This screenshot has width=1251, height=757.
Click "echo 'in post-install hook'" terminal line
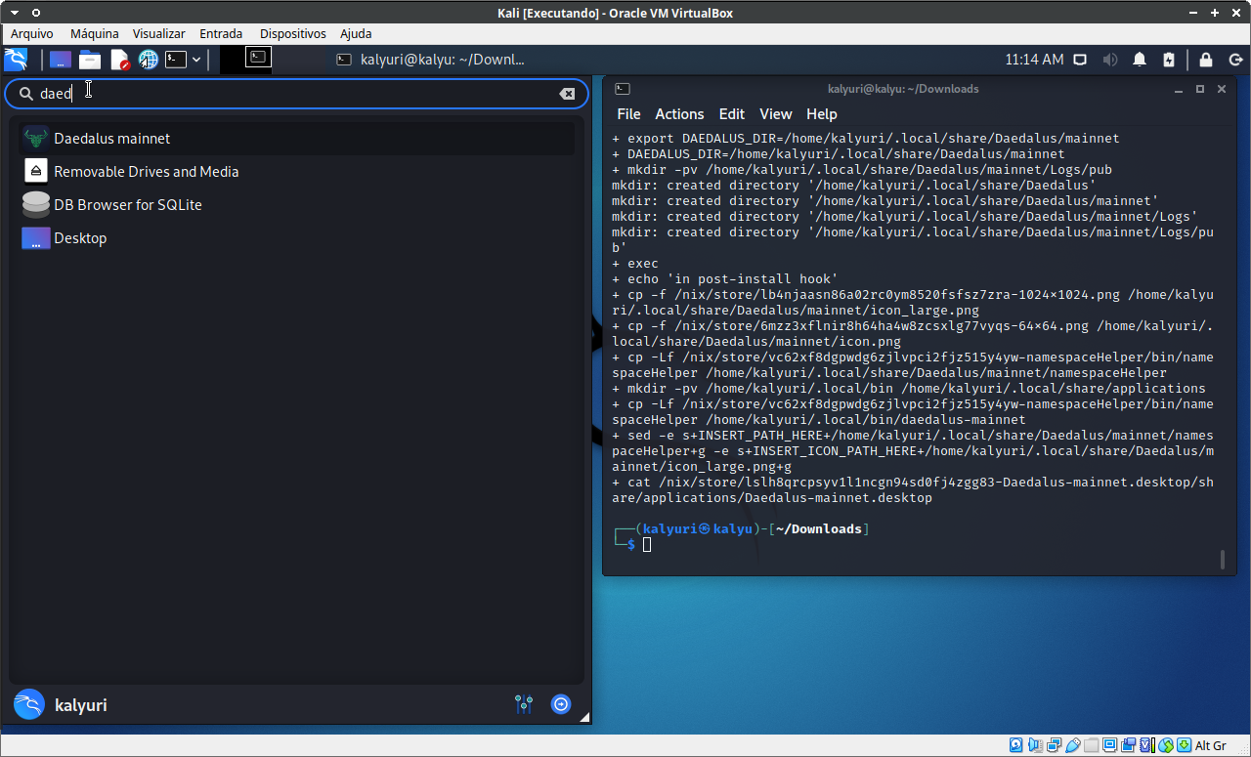(725, 279)
